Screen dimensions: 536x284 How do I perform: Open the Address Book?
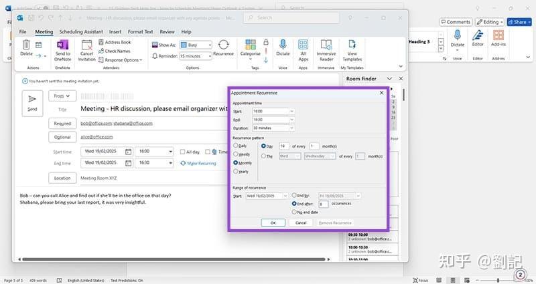tap(115, 42)
